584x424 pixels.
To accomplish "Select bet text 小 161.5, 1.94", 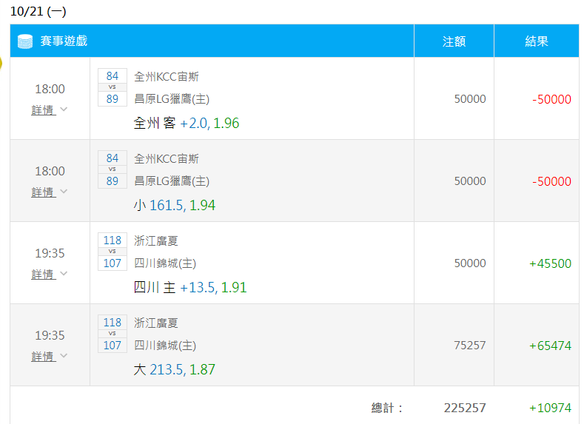I will (x=174, y=205).
